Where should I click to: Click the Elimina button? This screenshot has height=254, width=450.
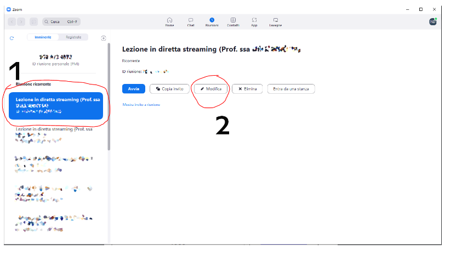pyautogui.click(x=247, y=89)
